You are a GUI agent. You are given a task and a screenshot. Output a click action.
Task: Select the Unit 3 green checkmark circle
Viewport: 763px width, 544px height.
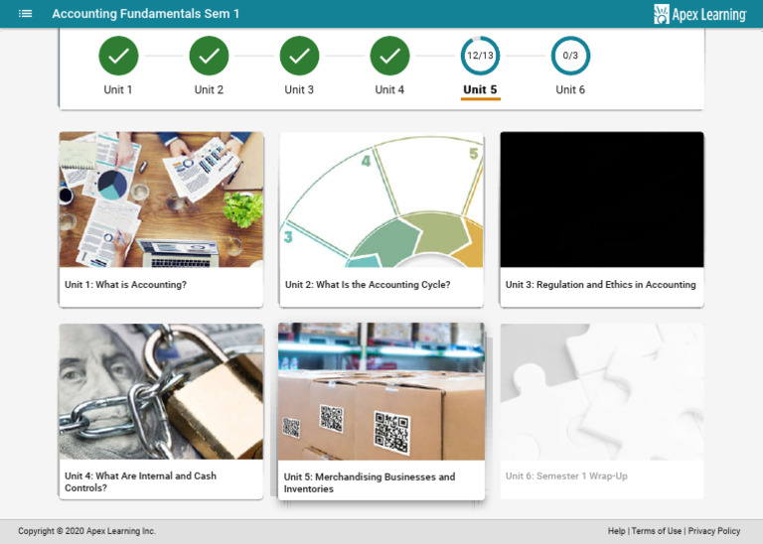299,56
